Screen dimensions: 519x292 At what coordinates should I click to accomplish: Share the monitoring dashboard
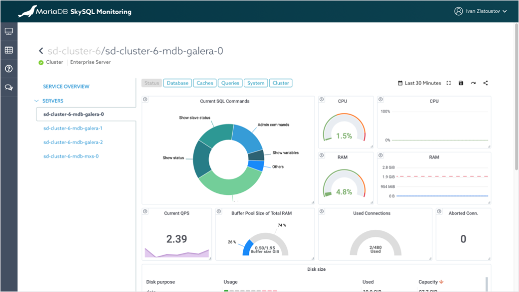(485, 82)
